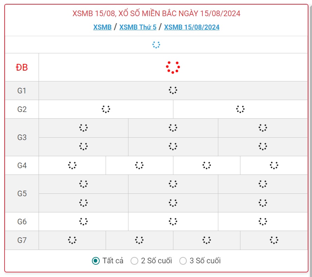The height and width of the screenshot is (277, 312).
Task: Click the G5 row label
Action: [22, 193]
